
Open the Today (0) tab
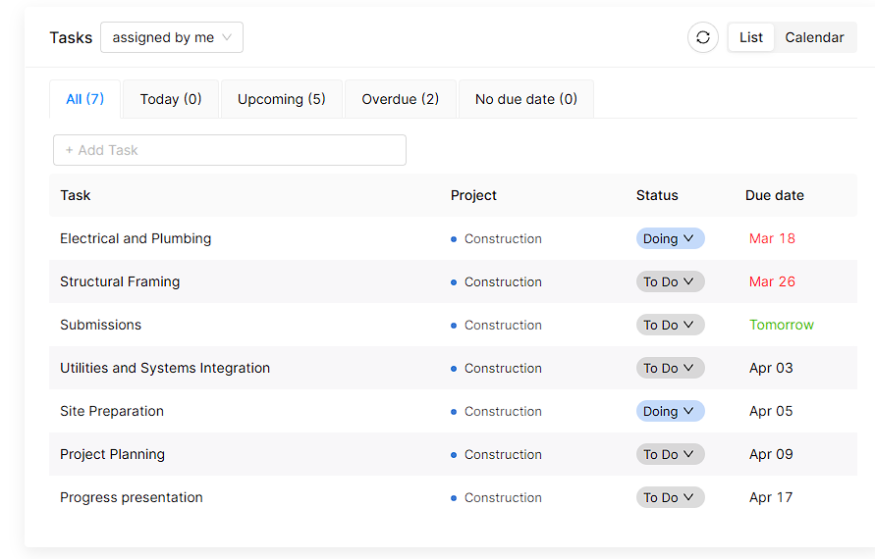(171, 99)
